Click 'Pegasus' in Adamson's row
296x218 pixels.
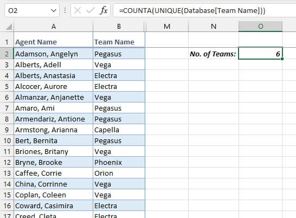[x=119, y=54]
